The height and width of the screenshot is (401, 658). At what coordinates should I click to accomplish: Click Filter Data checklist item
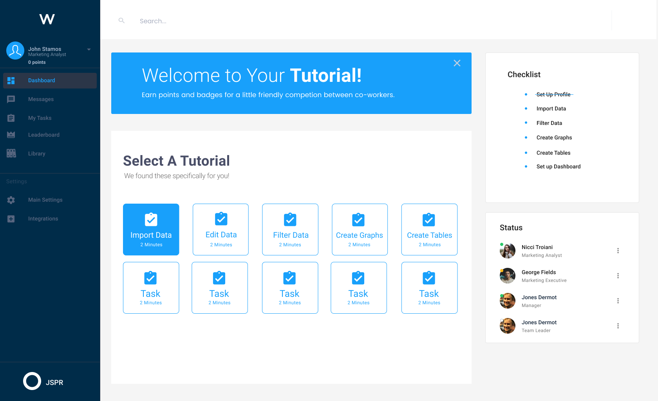(x=549, y=123)
